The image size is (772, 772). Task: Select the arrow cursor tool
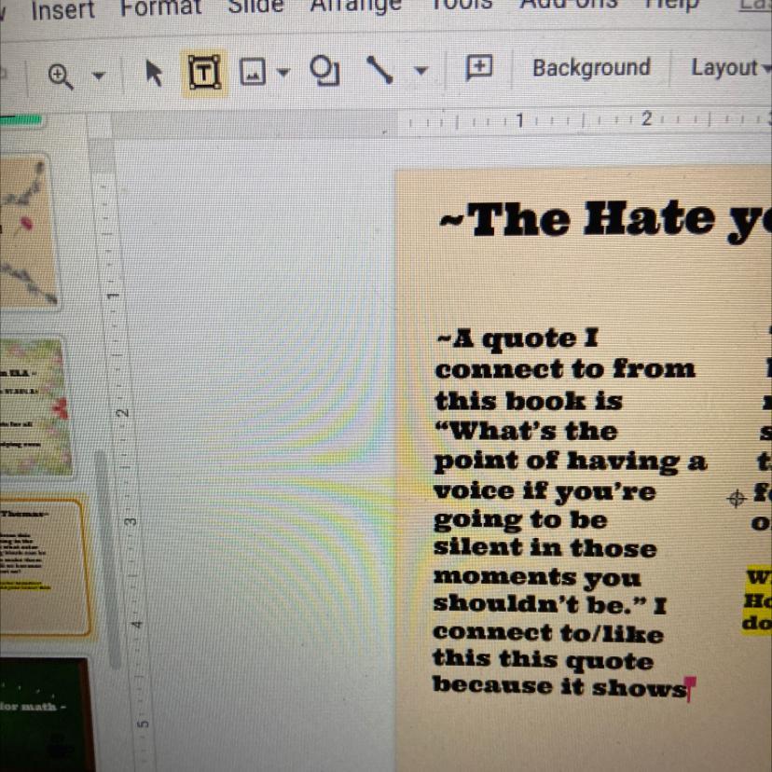[153, 74]
